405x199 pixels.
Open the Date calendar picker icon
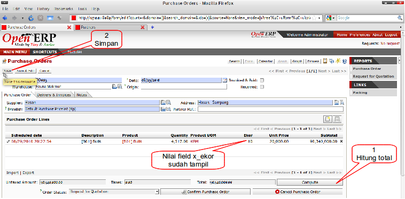[225, 80]
